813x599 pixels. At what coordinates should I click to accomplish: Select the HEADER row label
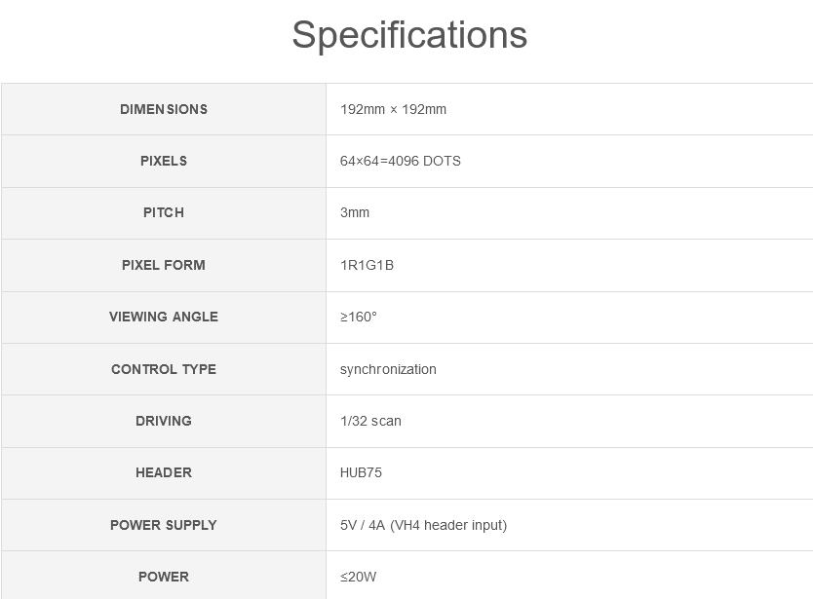[x=164, y=473]
